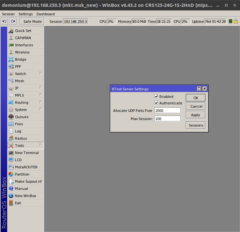Select the IP sidebar label
The width and height of the screenshot is (240, 232).
coord(17,88)
